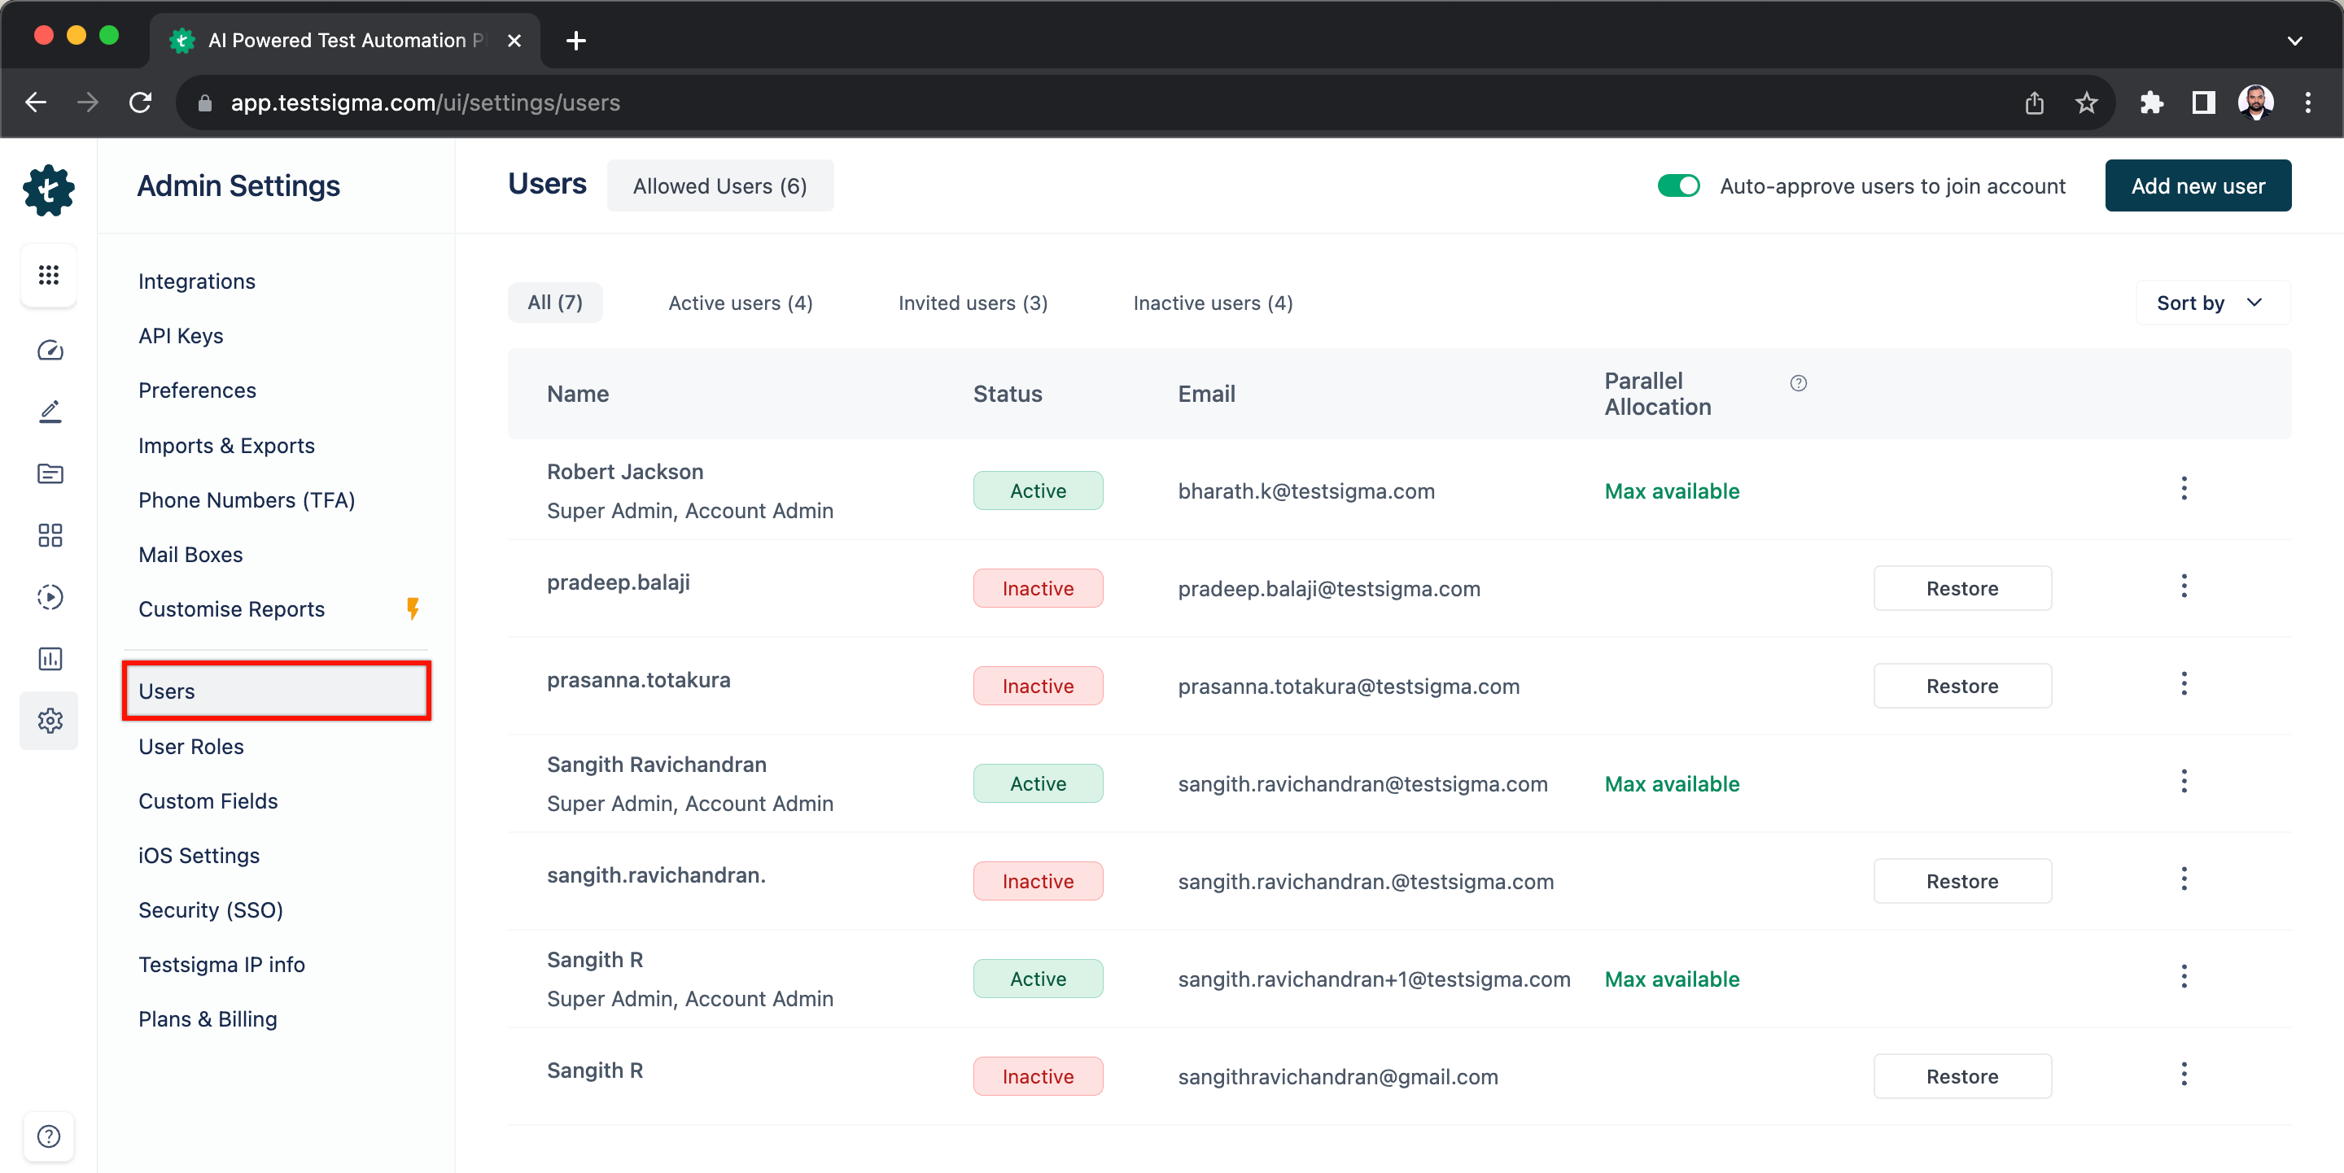
Task: Select Users in Admin Settings menu
Action: (277, 691)
